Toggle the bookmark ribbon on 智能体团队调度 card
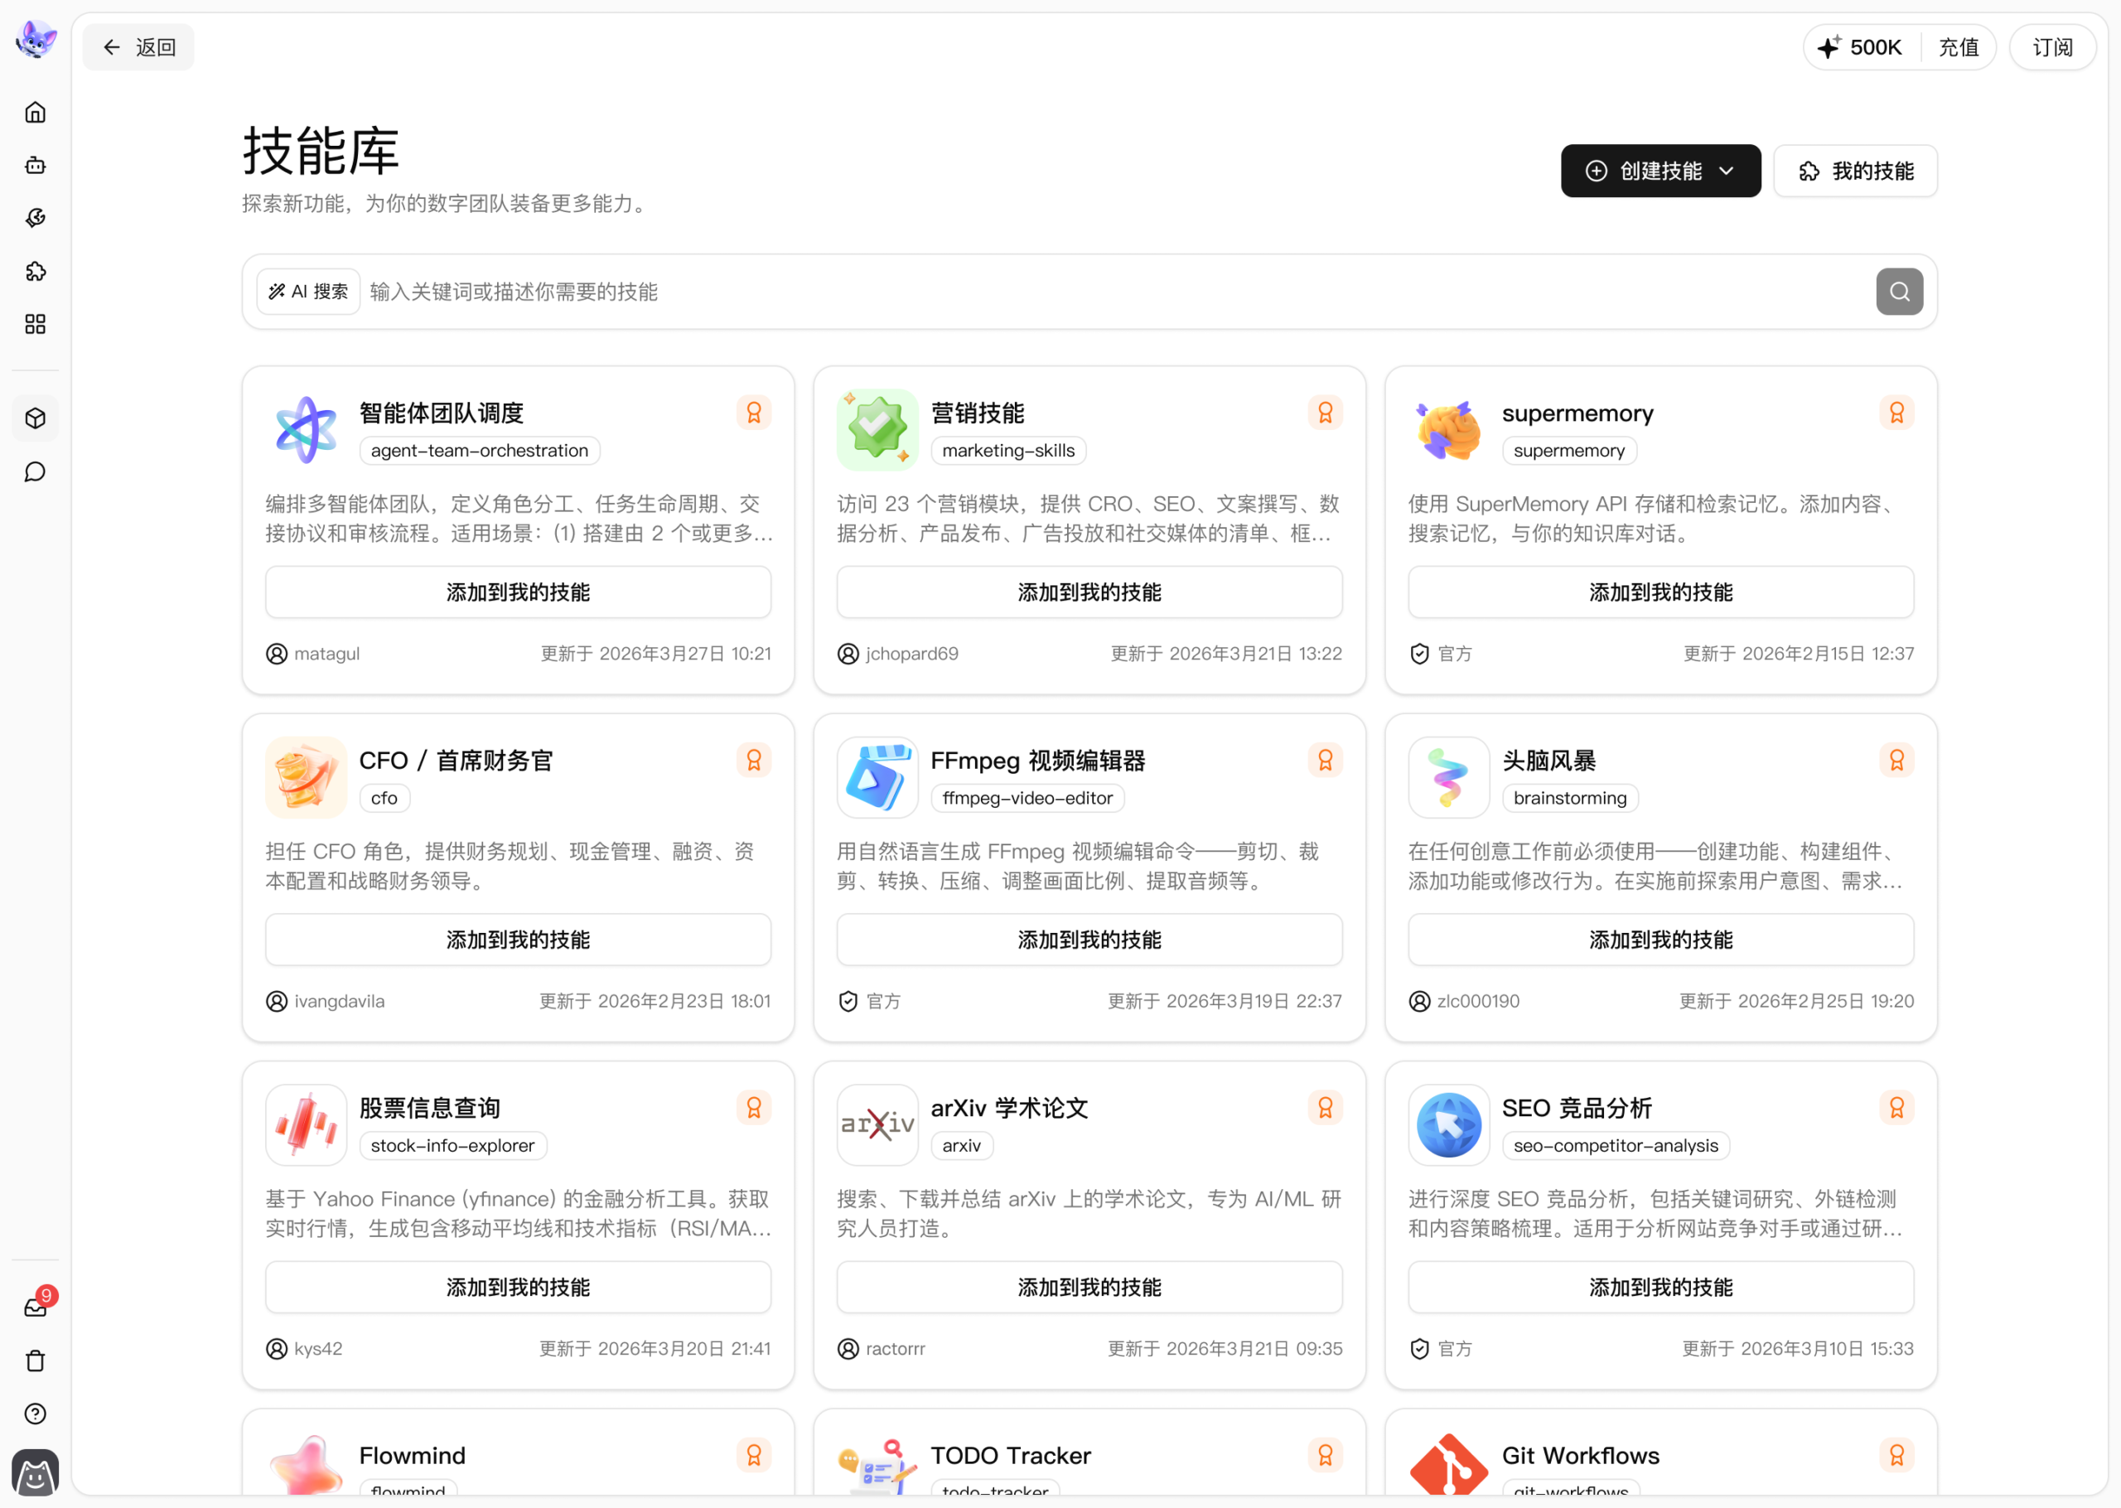The width and height of the screenshot is (2121, 1508). coord(754,411)
